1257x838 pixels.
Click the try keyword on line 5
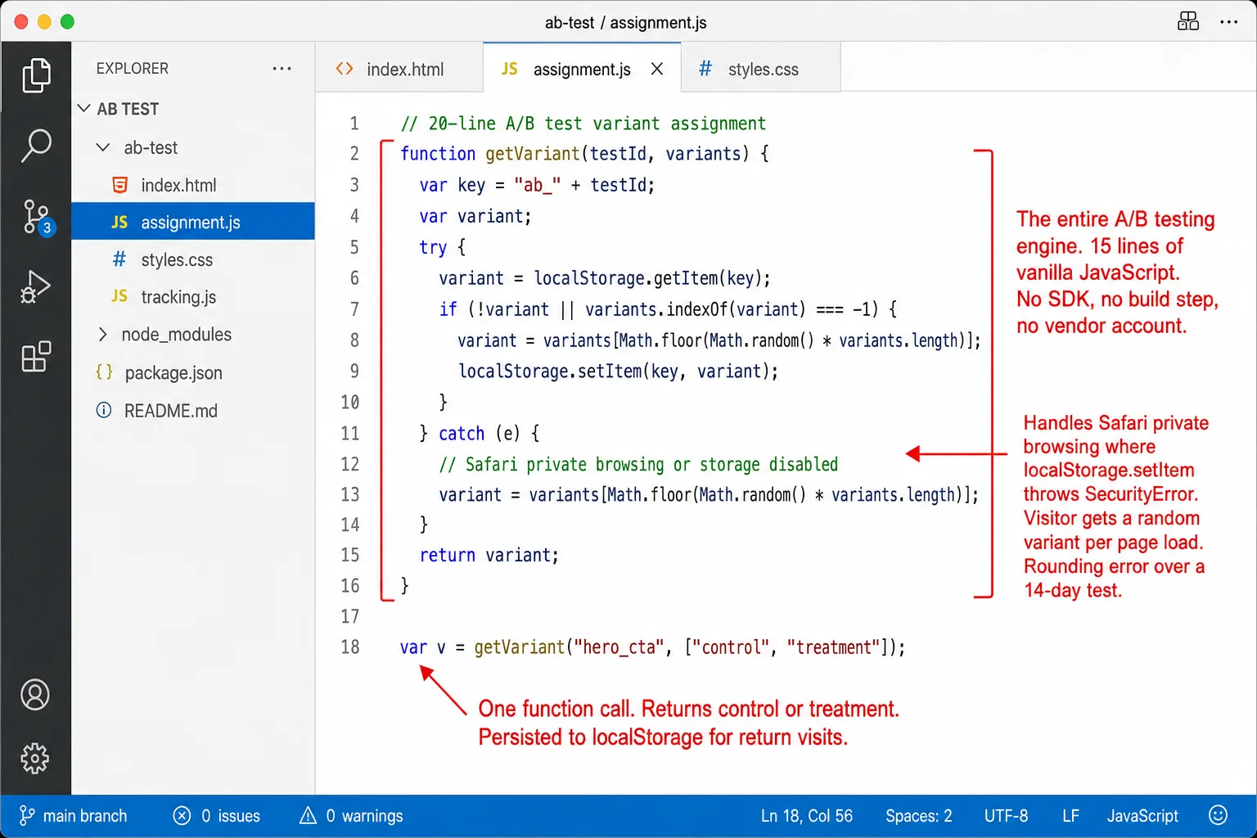point(433,247)
